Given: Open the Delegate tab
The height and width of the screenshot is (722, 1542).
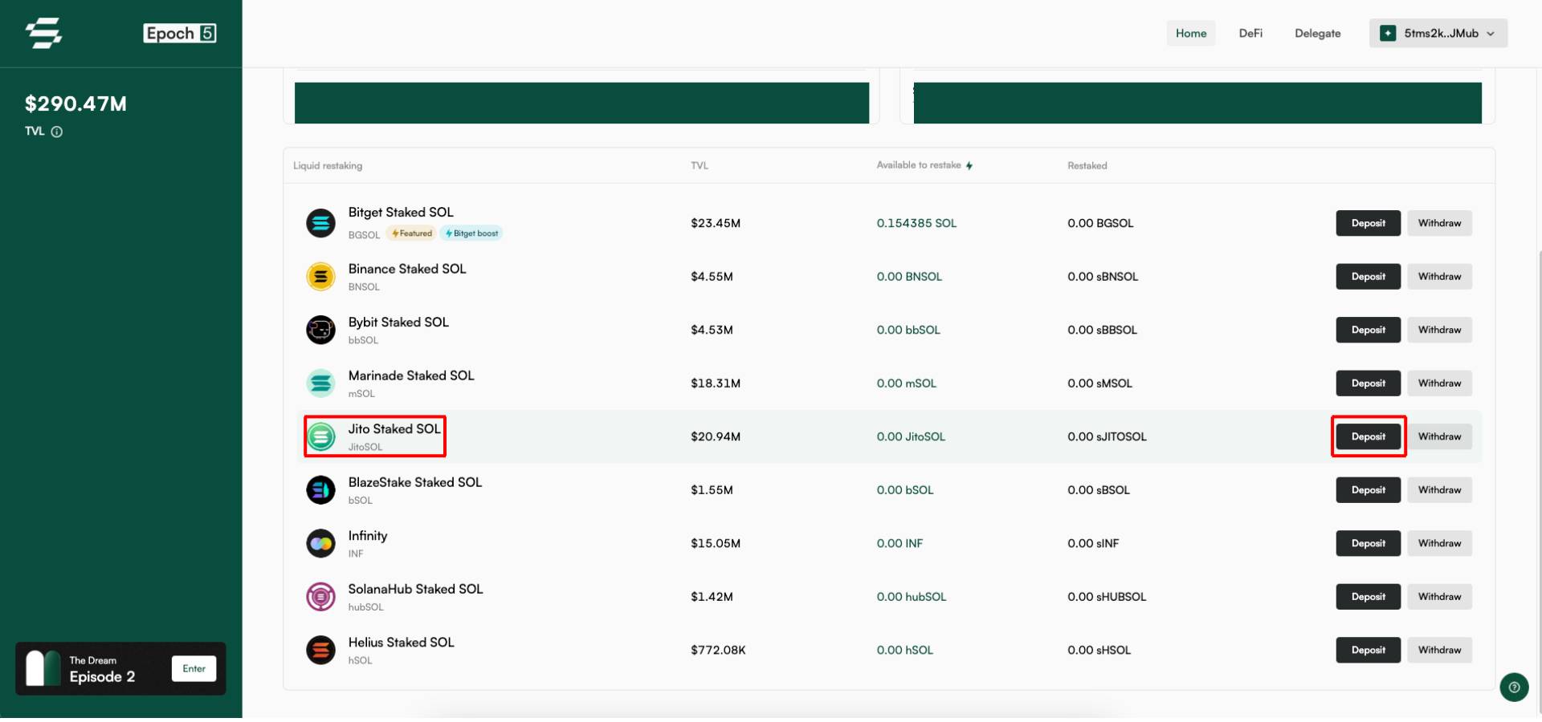Looking at the screenshot, I should pos(1317,34).
